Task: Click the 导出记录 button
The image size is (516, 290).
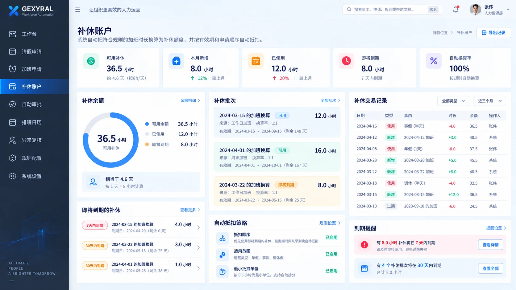Action: (493, 33)
